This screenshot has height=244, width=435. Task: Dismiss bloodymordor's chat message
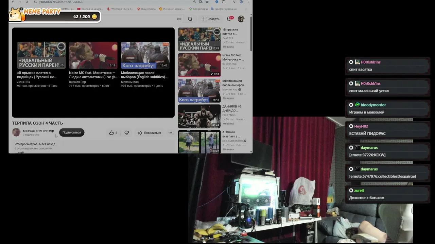(x=351, y=105)
